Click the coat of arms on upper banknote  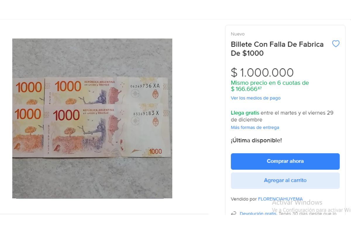pyautogui.click(x=156, y=94)
